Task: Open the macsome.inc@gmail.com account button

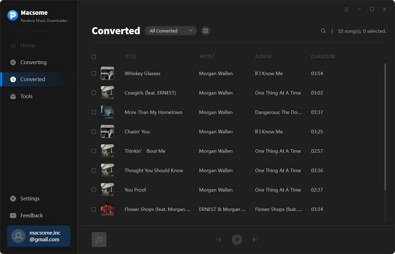Action: 39,236
